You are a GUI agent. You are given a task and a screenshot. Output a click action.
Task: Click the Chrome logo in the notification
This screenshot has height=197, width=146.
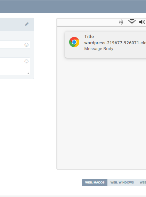pyautogui.click(x=74, y=42)
